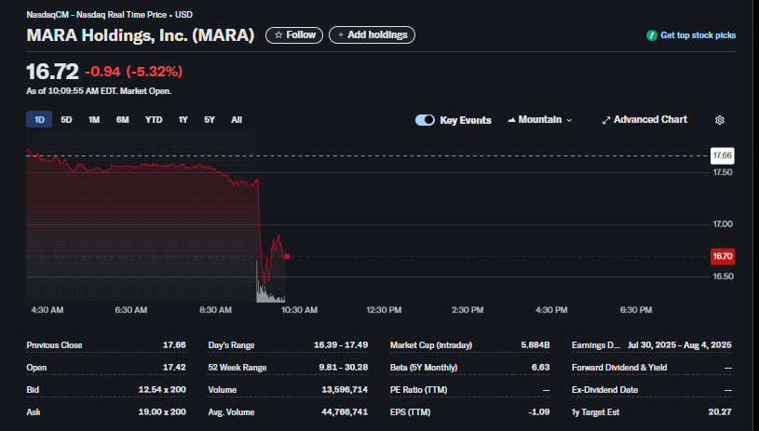Open the Mountain chart type dropdown
This screenshot has width=759, height=431.
point(540,119)
